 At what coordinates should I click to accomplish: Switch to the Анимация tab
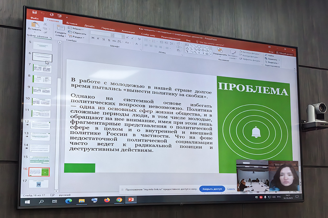tap(128, 31)
